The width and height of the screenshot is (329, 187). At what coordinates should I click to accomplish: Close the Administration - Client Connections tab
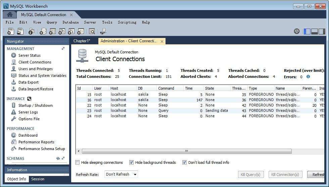(x=162, y=41)
